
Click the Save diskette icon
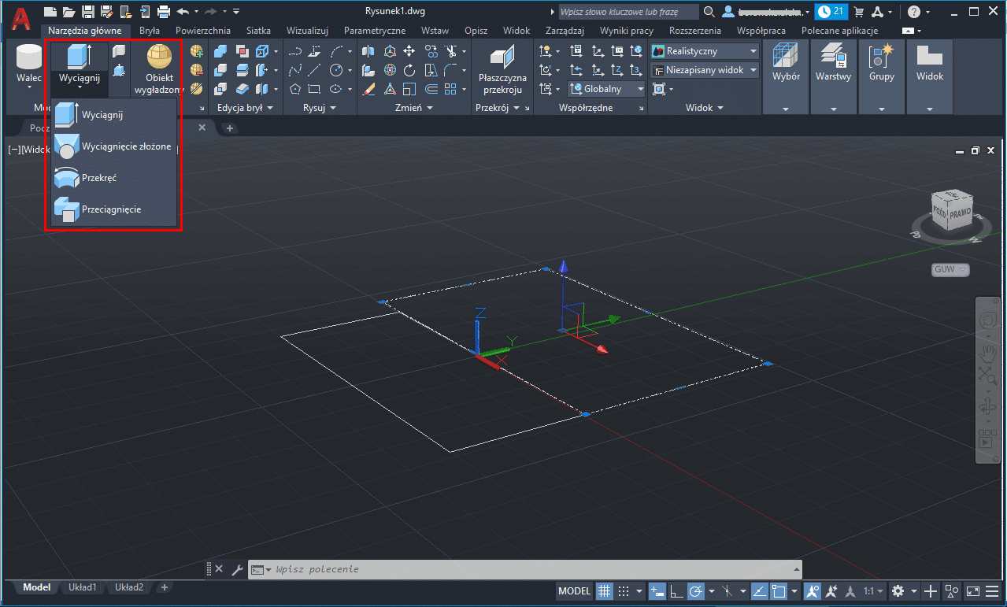[88, 12]
